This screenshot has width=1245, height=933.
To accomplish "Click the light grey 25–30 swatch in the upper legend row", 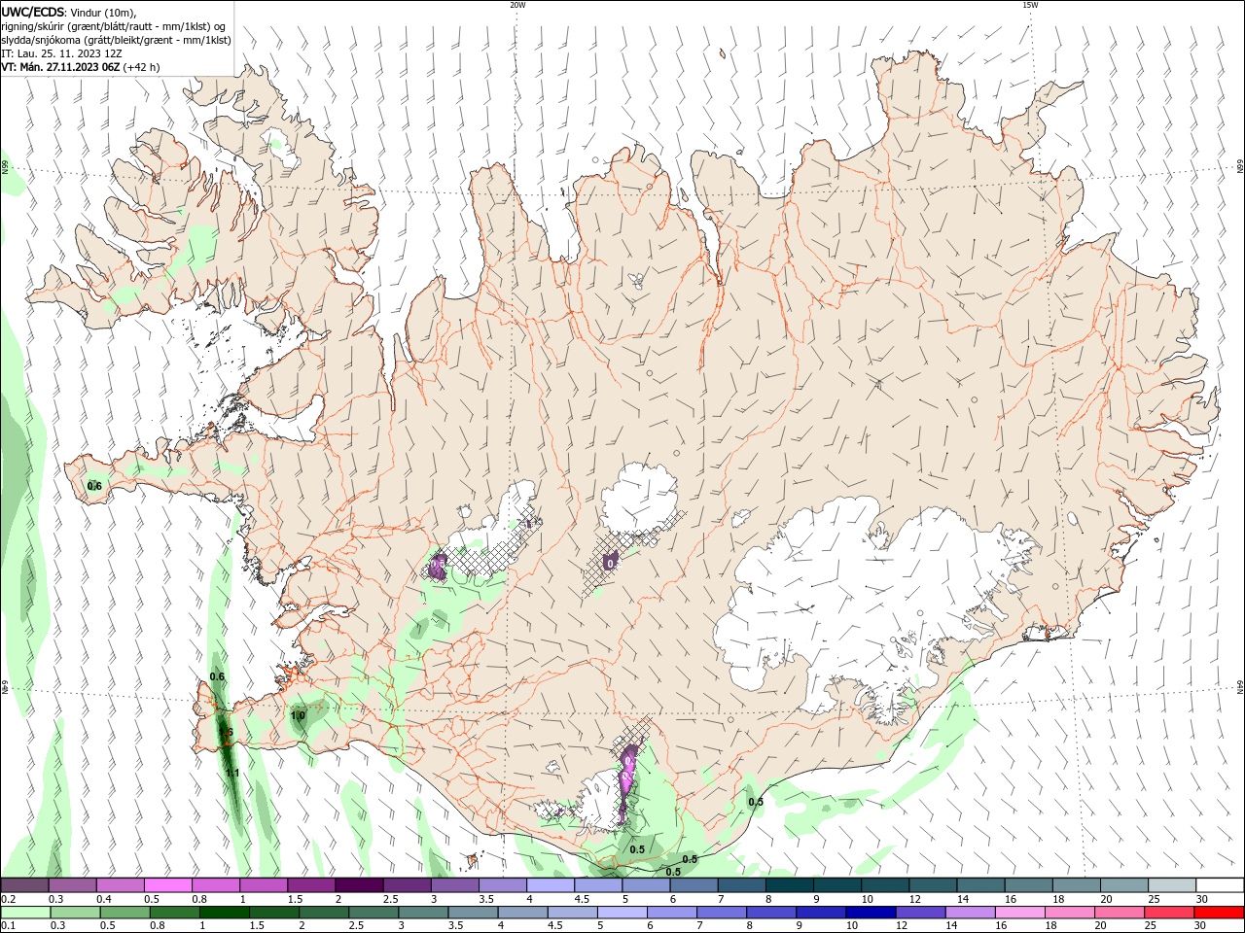I will 1171,885.
